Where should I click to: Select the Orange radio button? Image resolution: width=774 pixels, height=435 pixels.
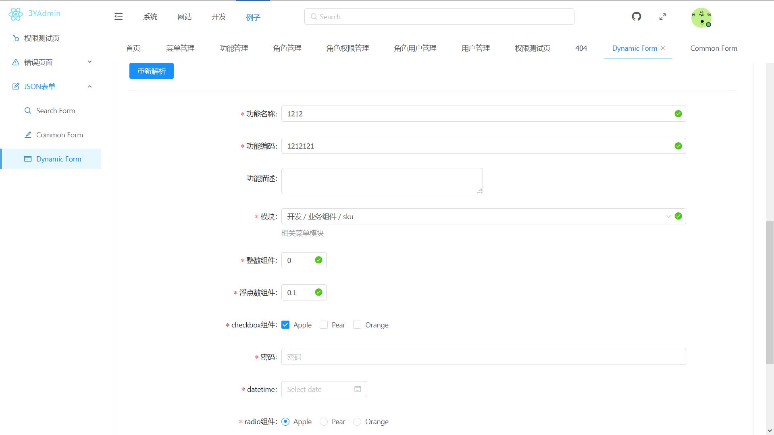pyautogui.click(x=357, y=422)
